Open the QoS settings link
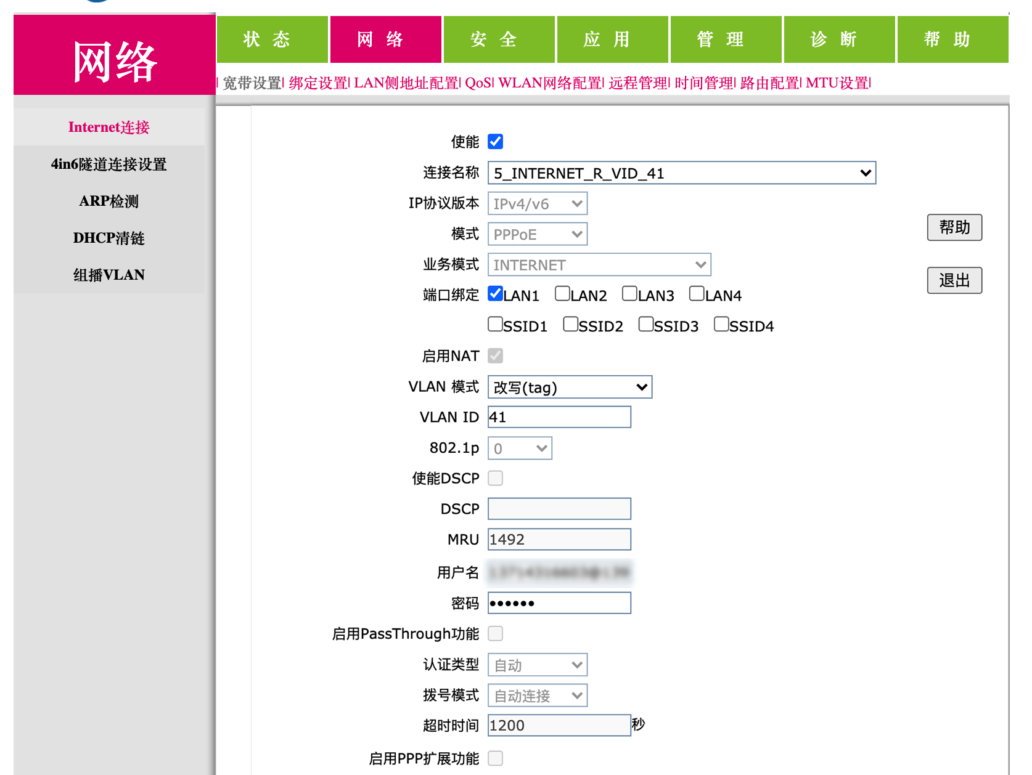 [x=477, y=82]
